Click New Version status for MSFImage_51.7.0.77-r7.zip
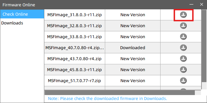This screenshot has width=207, height=103. 133,81
